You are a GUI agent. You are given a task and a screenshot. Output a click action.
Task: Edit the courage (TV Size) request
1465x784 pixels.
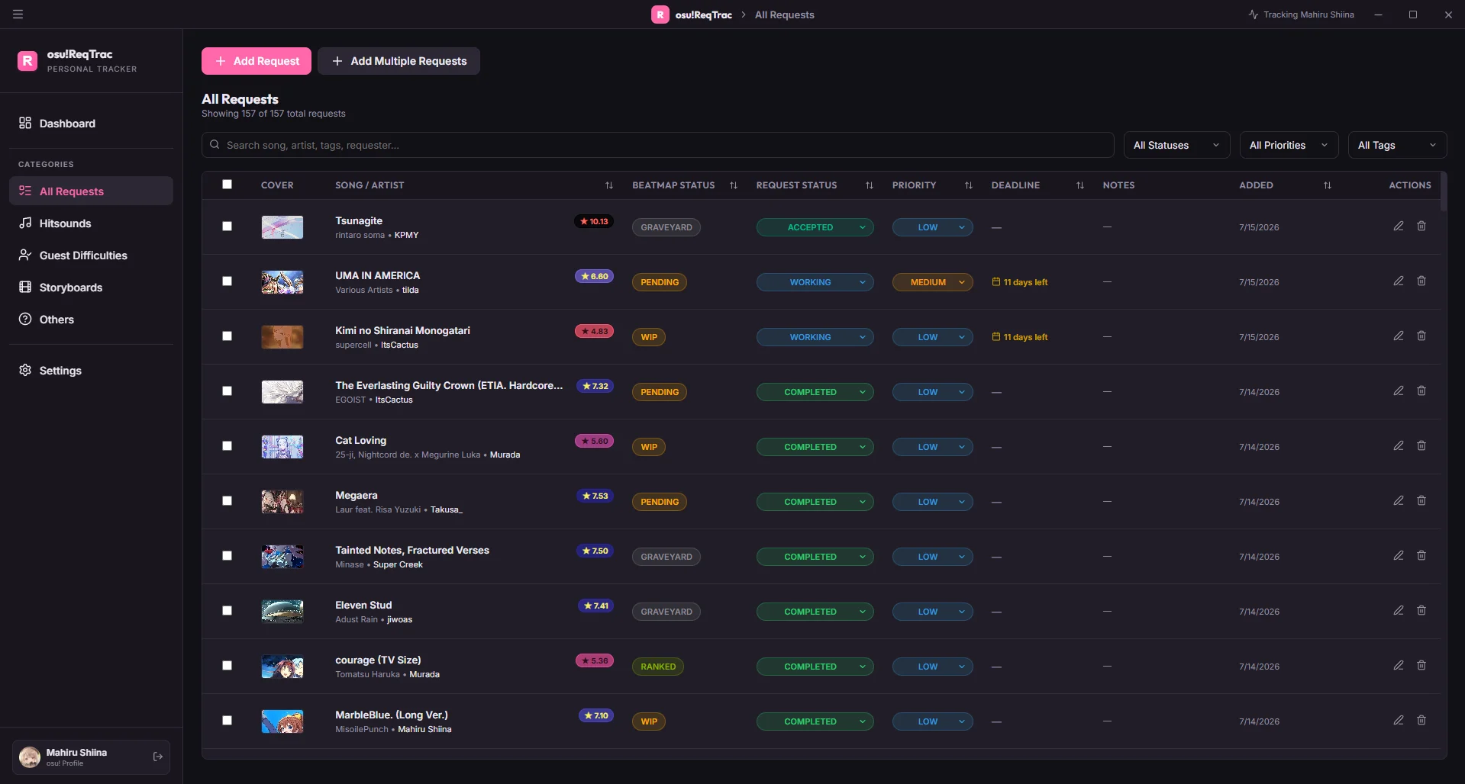[1399, 666]
